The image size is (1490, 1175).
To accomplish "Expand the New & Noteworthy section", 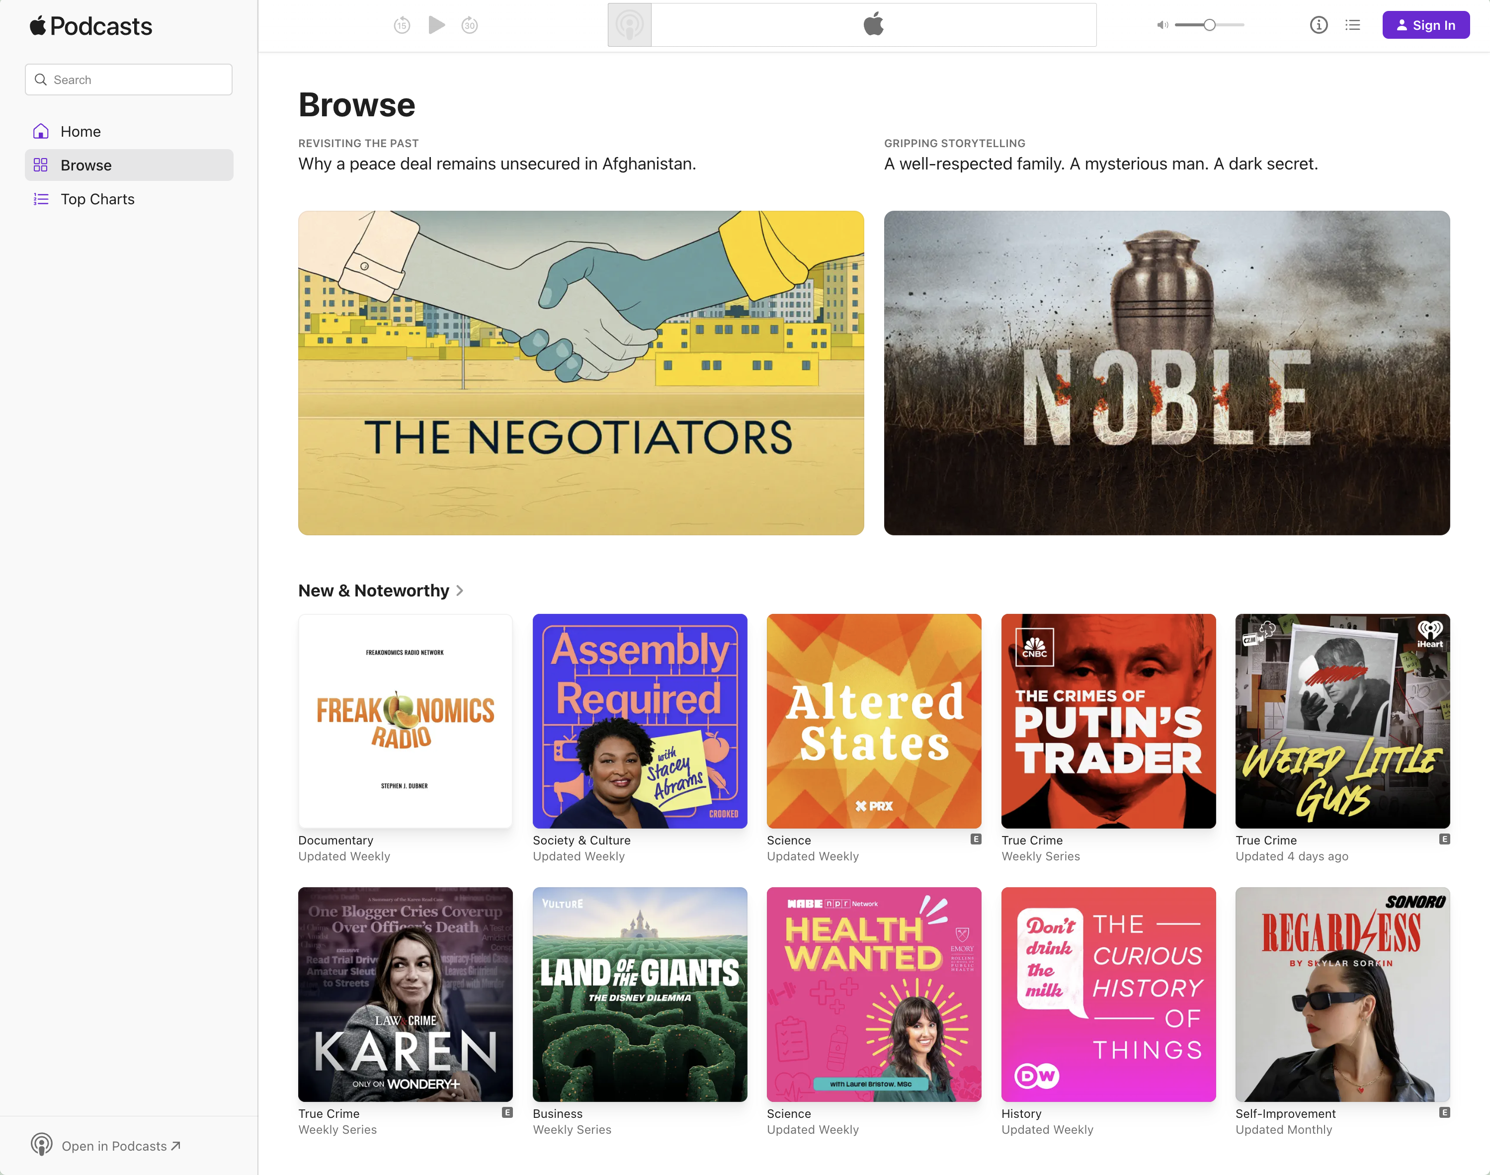I will [380, 591].
